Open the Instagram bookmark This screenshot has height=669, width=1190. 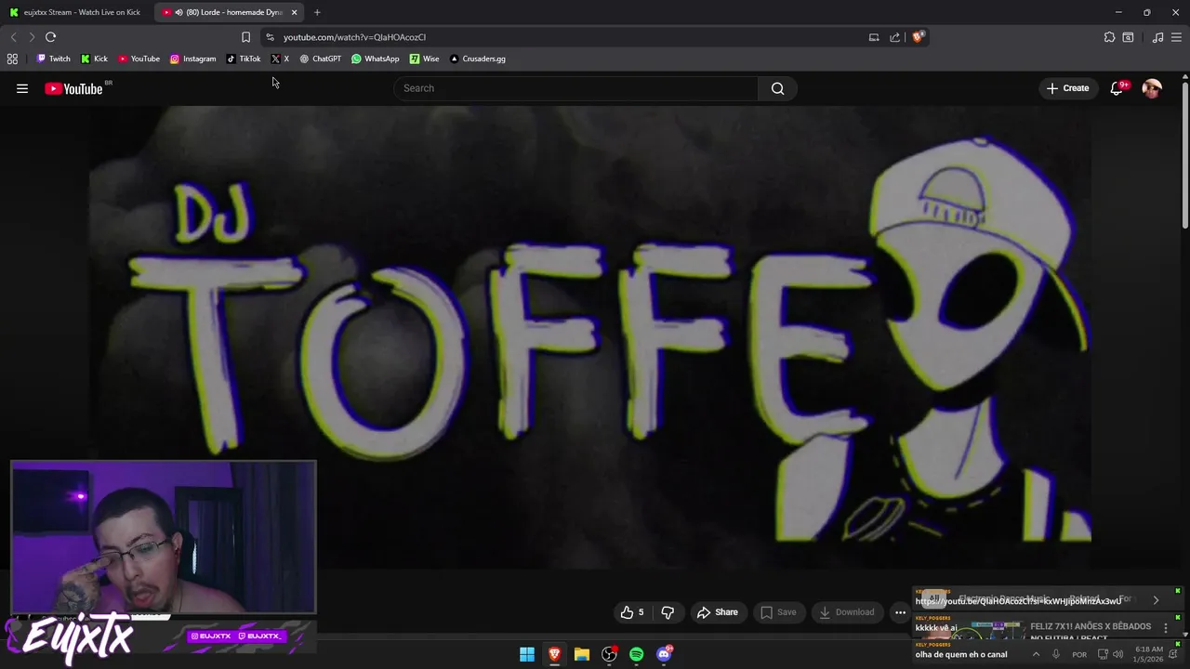[192, 59]
